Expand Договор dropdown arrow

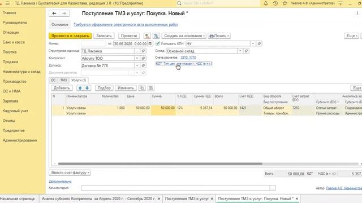click(x=137, y=65)
